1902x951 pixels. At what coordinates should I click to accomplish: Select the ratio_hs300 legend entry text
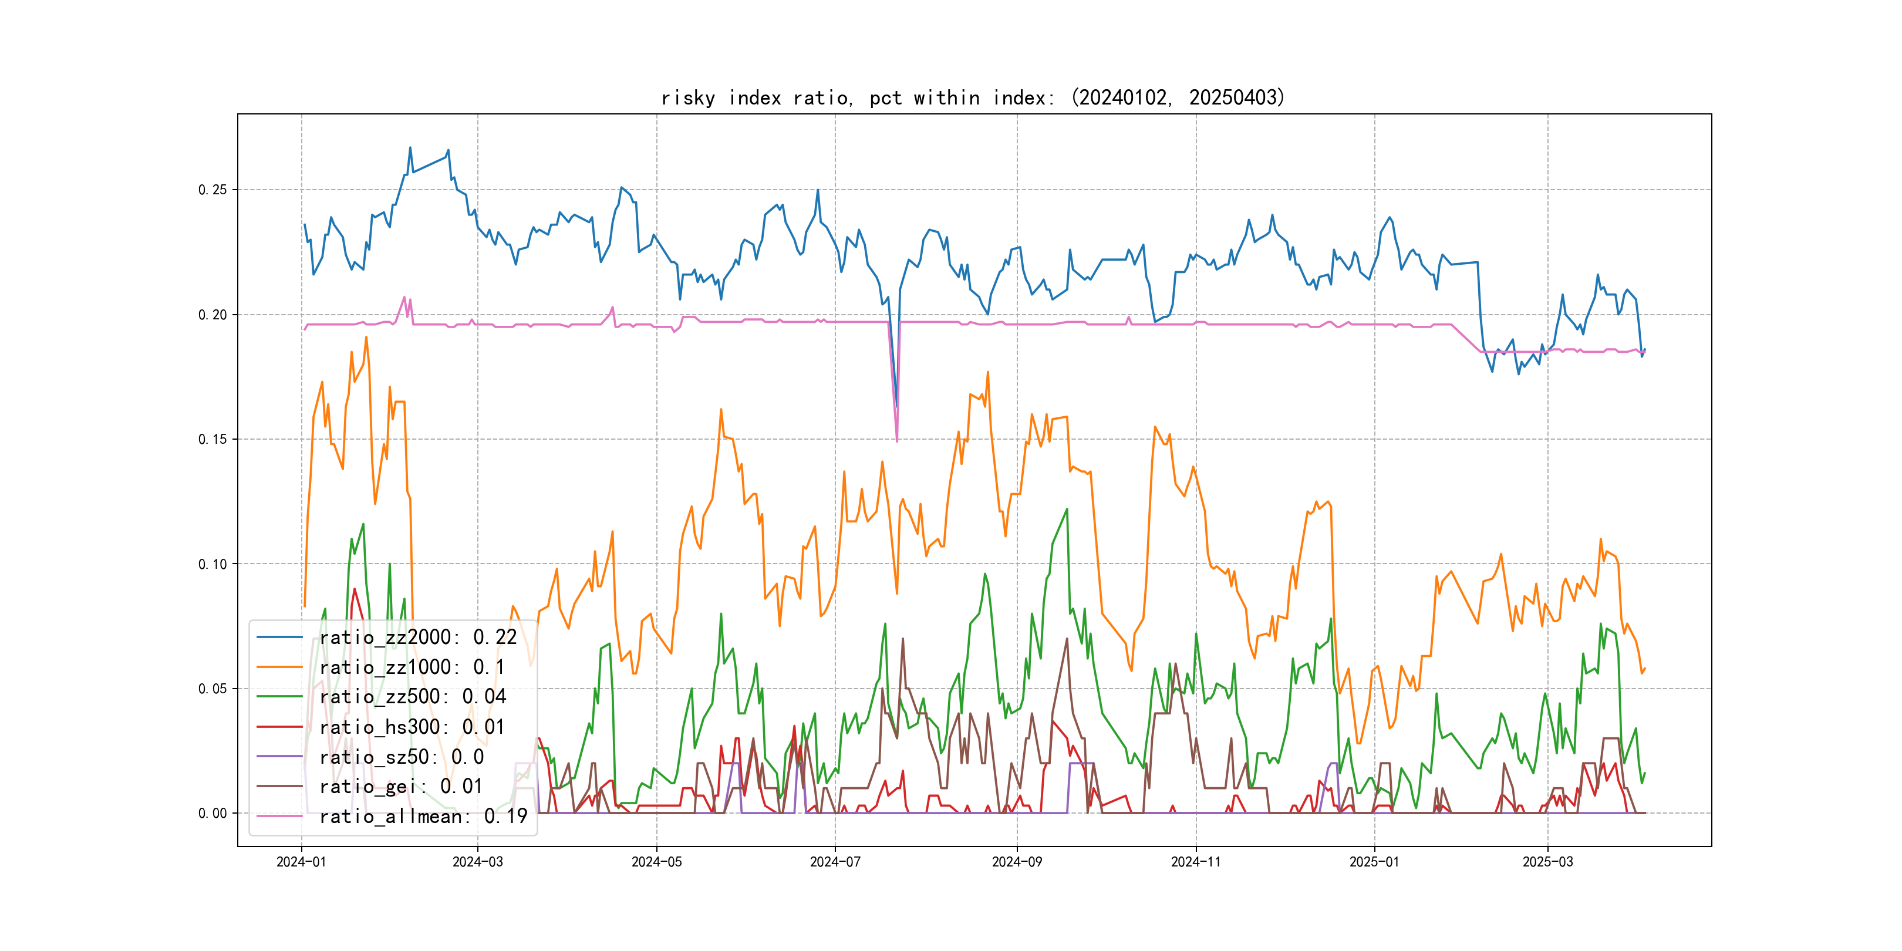pyautogui.click(x=412, y=727)
